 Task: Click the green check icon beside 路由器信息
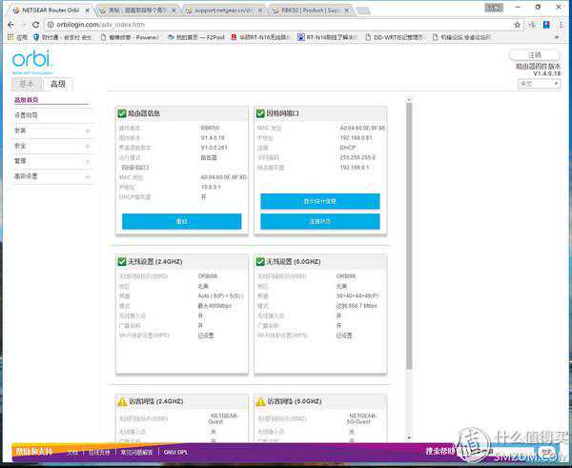(121, 113)
